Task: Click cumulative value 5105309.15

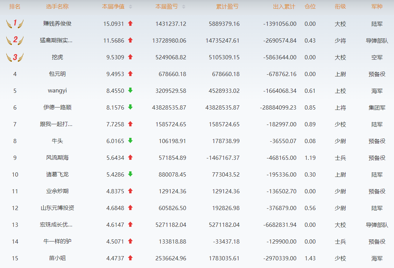Action: (x=224, y=58)
